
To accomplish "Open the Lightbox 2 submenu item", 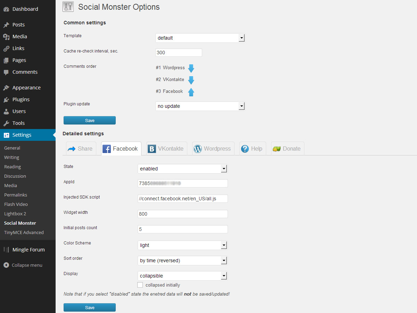I will 15,214.
